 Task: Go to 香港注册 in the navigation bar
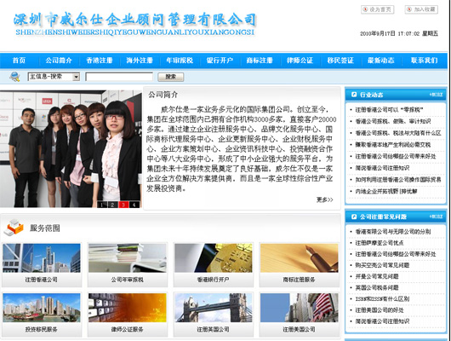click(100, 61)
